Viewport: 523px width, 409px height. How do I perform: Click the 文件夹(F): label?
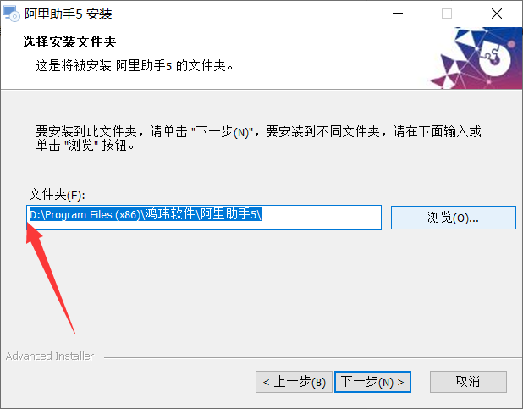point(57,195)
